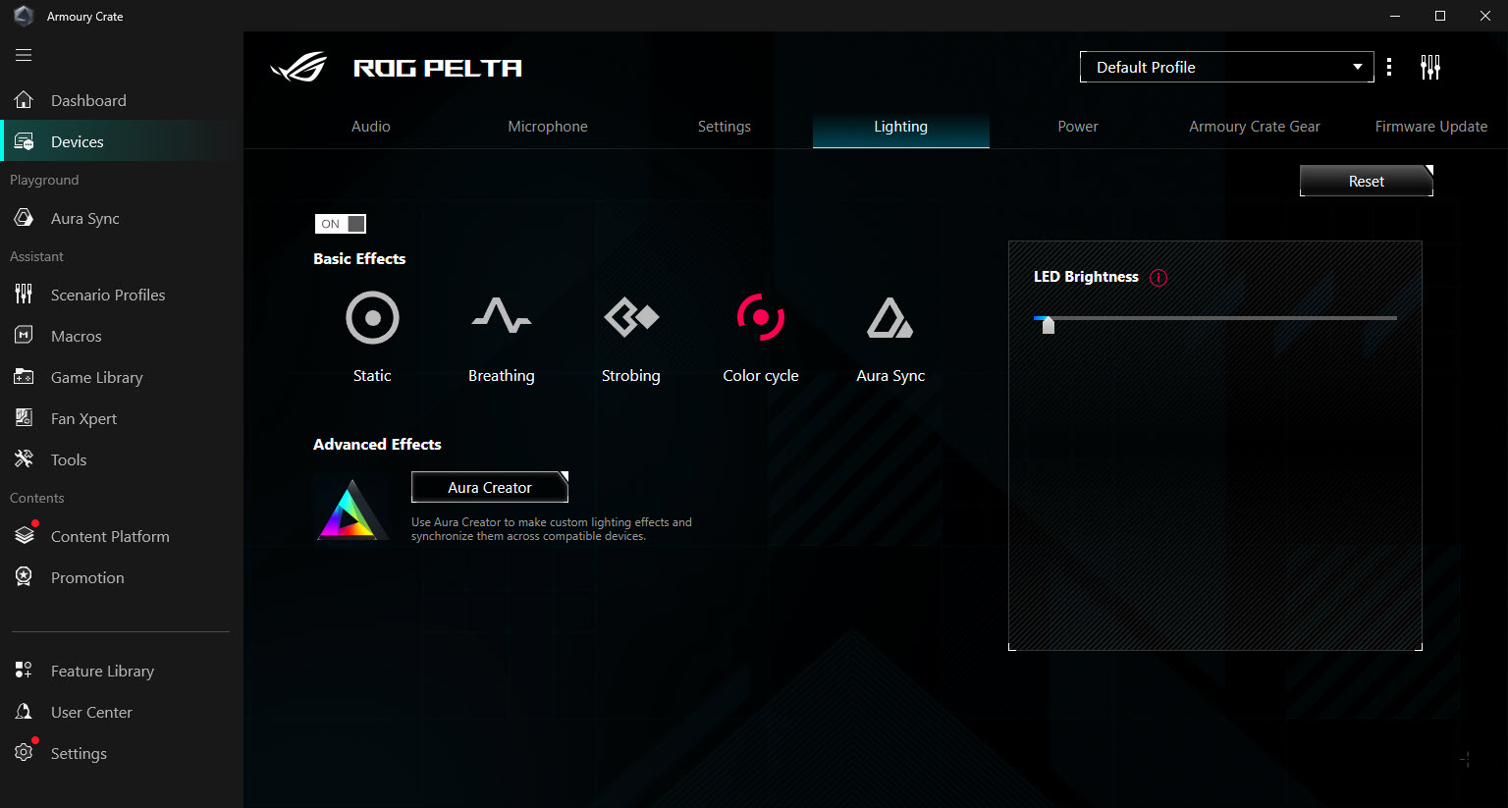1508x808 pixels.
Task: Open Scenario Profiles in the sidebar
Action: (122, 295)
